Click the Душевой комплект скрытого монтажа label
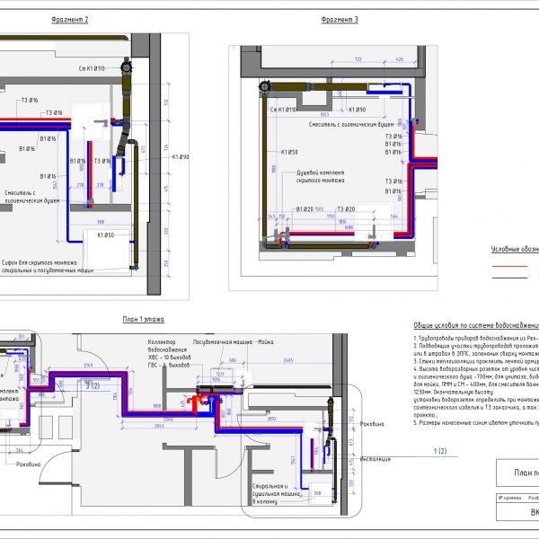 (321, 176)
